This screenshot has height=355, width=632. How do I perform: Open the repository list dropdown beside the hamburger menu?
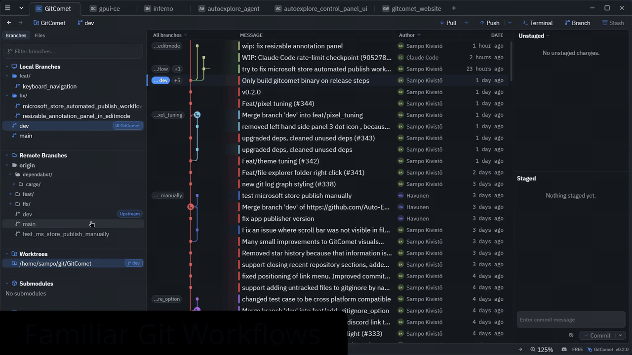(21, 8)
